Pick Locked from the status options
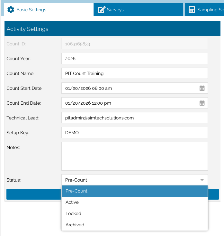Viewport: 224px width, 236px height. coord(135,213)
